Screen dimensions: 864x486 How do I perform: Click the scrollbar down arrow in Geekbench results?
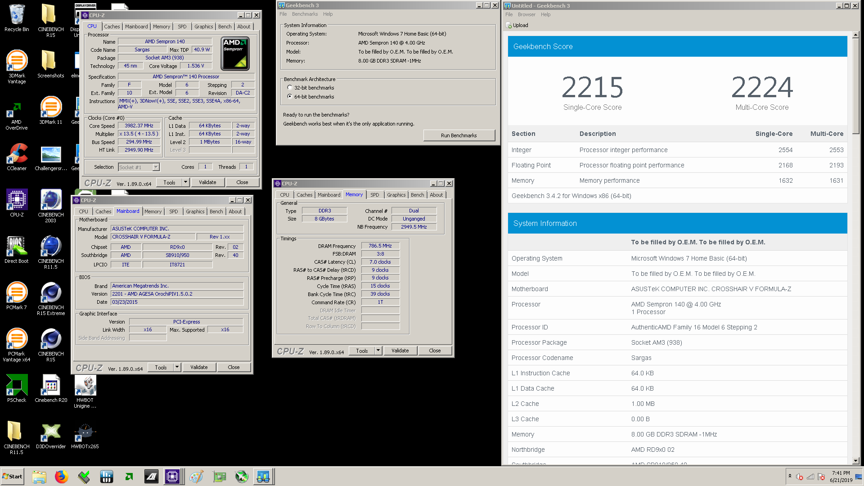(856, 460)
